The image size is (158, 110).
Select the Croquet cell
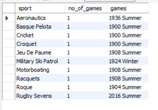(40, 44)
